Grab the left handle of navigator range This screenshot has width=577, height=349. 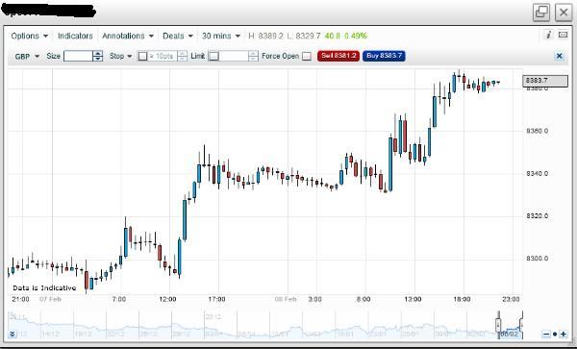[x=498, y=325]
